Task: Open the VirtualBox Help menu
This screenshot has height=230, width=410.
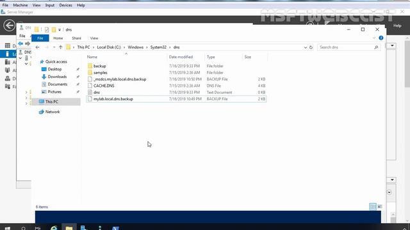Action: 81,5
